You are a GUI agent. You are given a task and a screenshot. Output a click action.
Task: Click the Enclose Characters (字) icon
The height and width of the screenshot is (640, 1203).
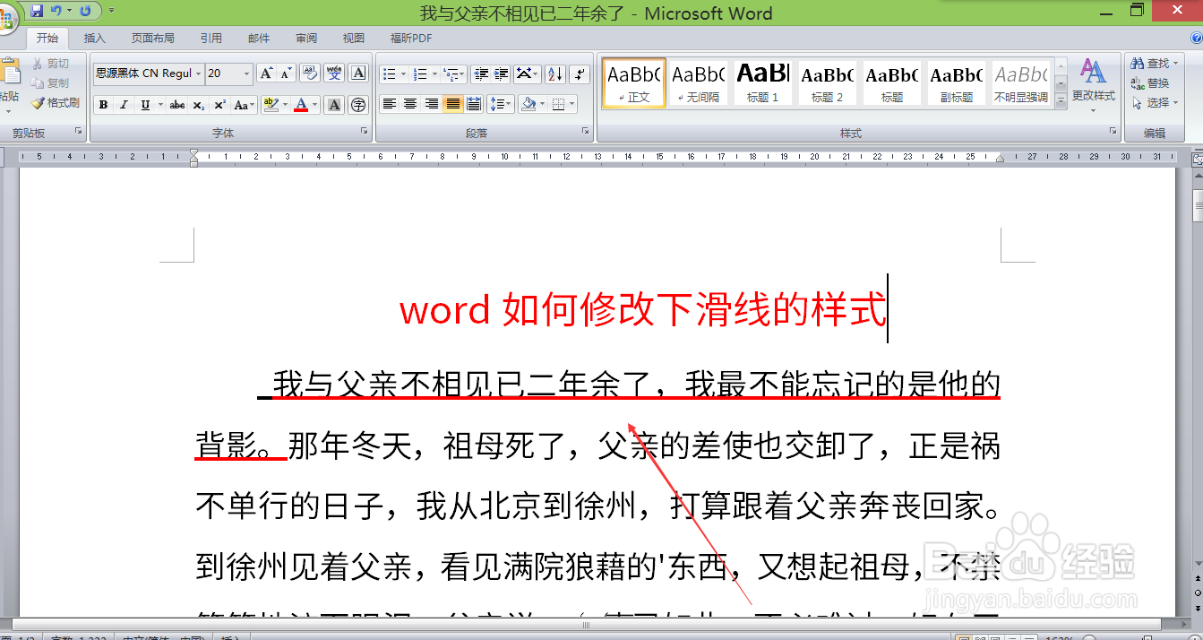(358, 105)
